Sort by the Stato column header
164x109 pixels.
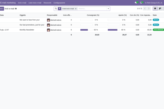coord(155,15)
